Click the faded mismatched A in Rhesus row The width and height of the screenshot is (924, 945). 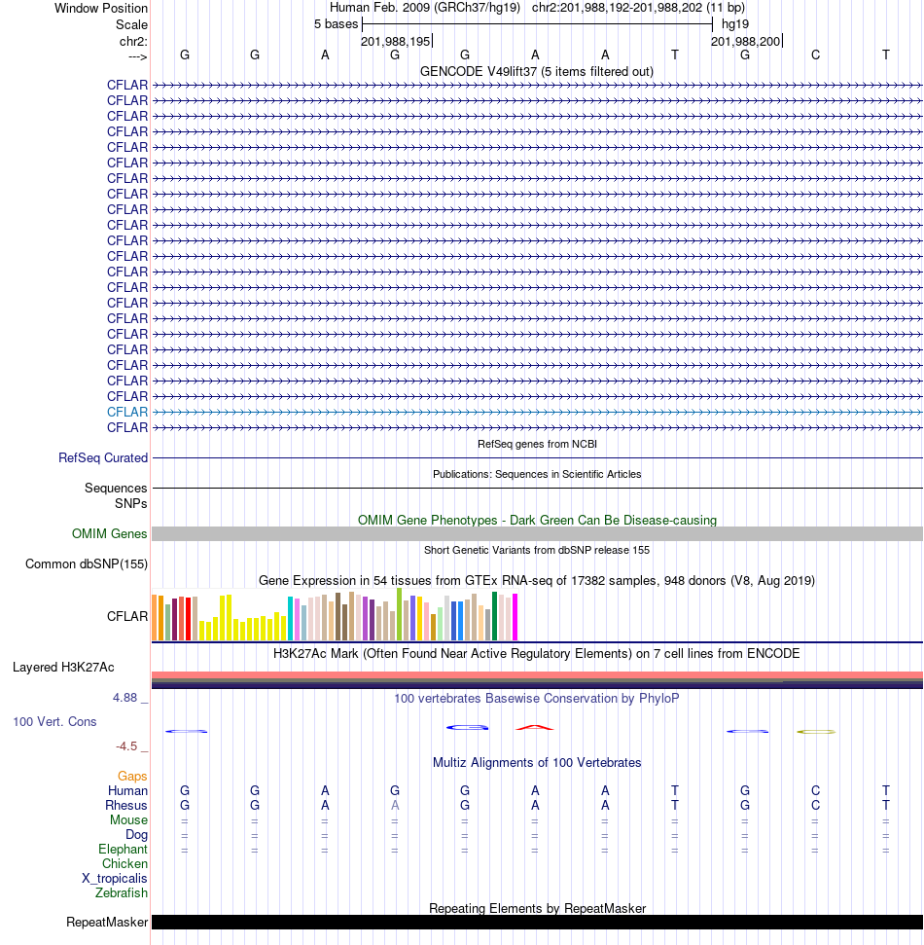point(395,805)
